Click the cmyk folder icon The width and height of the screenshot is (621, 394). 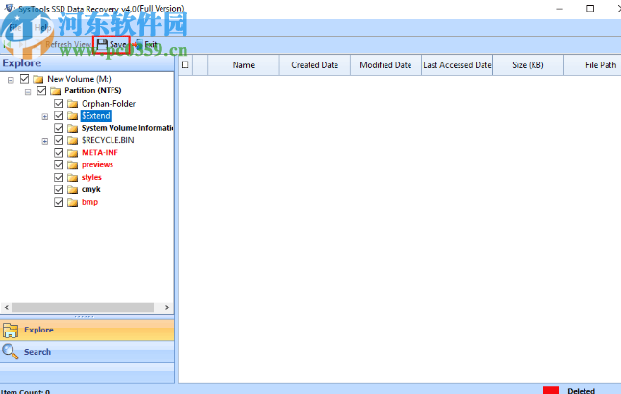(72, 190)
